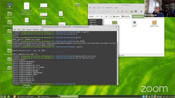Click the Forward button in file manager

(106, 11)
